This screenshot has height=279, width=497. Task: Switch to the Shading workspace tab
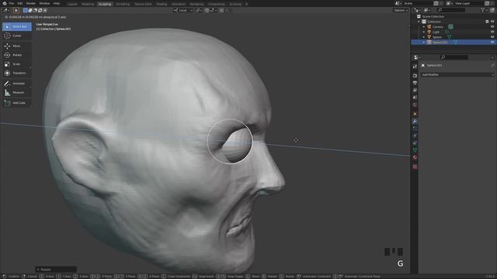(x=162, y=4)
